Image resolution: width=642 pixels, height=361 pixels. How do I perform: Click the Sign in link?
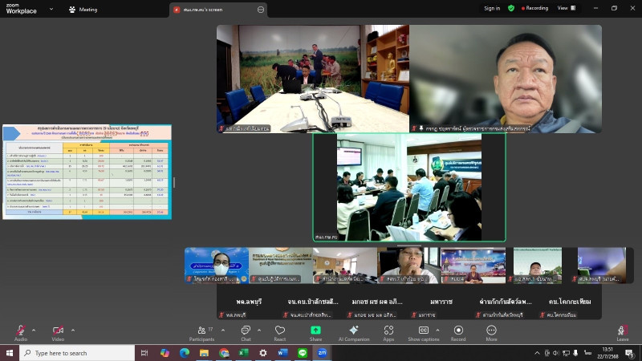pyautogui.click(x=492, y=8)
